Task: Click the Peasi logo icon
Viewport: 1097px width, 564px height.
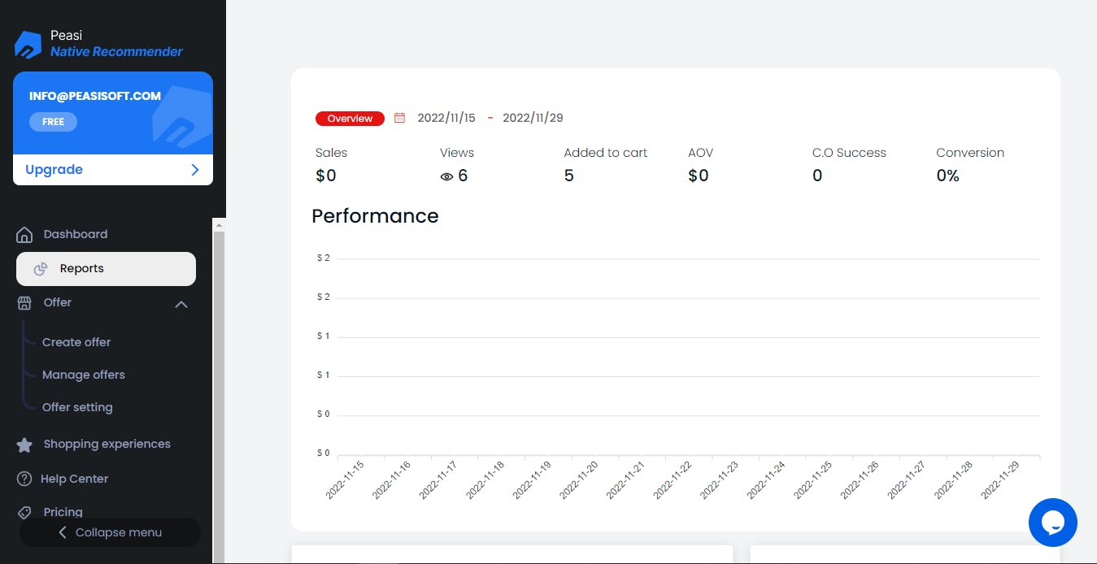Action: pos(28,44)
